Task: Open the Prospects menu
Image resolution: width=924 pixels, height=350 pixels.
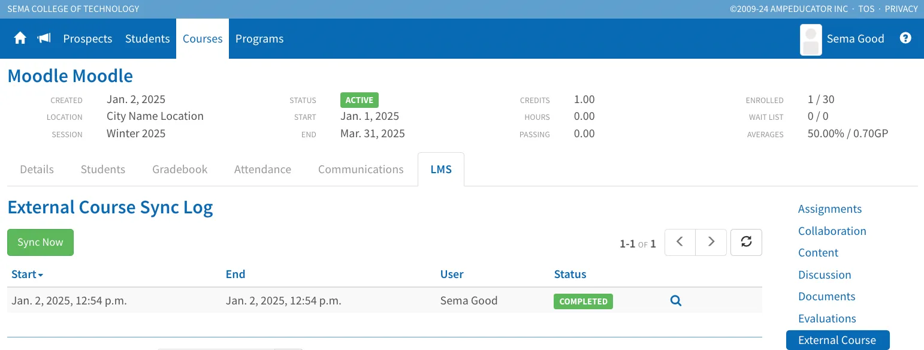Action: tap(87, 39)
